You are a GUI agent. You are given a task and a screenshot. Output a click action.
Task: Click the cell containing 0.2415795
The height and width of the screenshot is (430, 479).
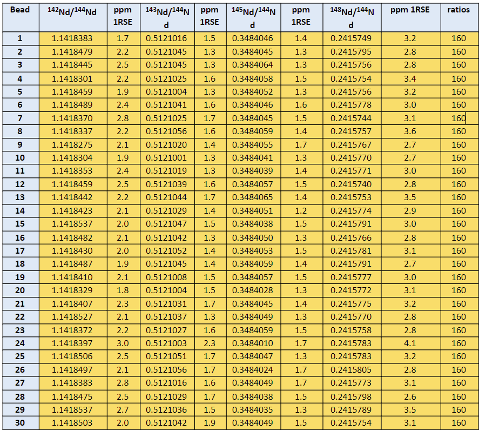[x=352, y=52]
